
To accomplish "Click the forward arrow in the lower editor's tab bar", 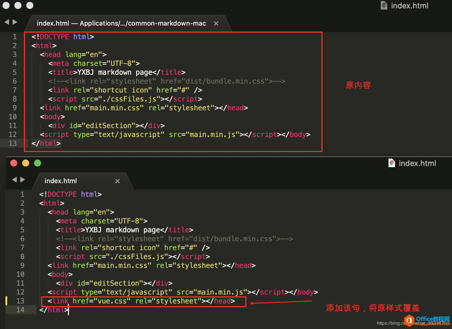I will (22, 180).
